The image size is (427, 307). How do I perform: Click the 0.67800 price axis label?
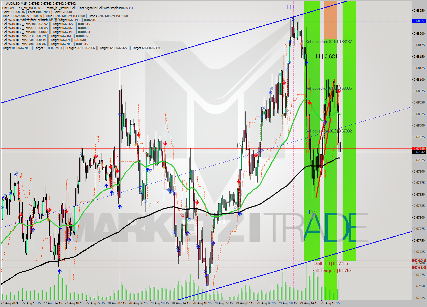tap(419, 218)
